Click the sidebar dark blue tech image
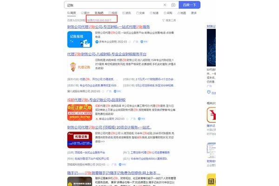 pos(211,48)
